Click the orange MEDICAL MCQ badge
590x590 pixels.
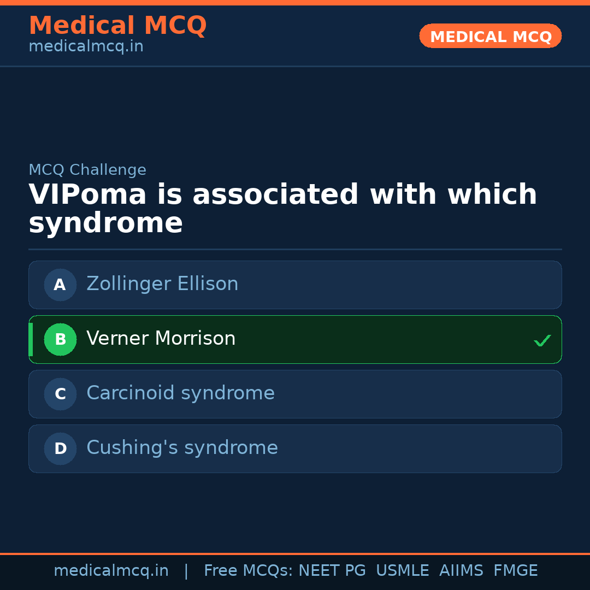coord(490,36)
